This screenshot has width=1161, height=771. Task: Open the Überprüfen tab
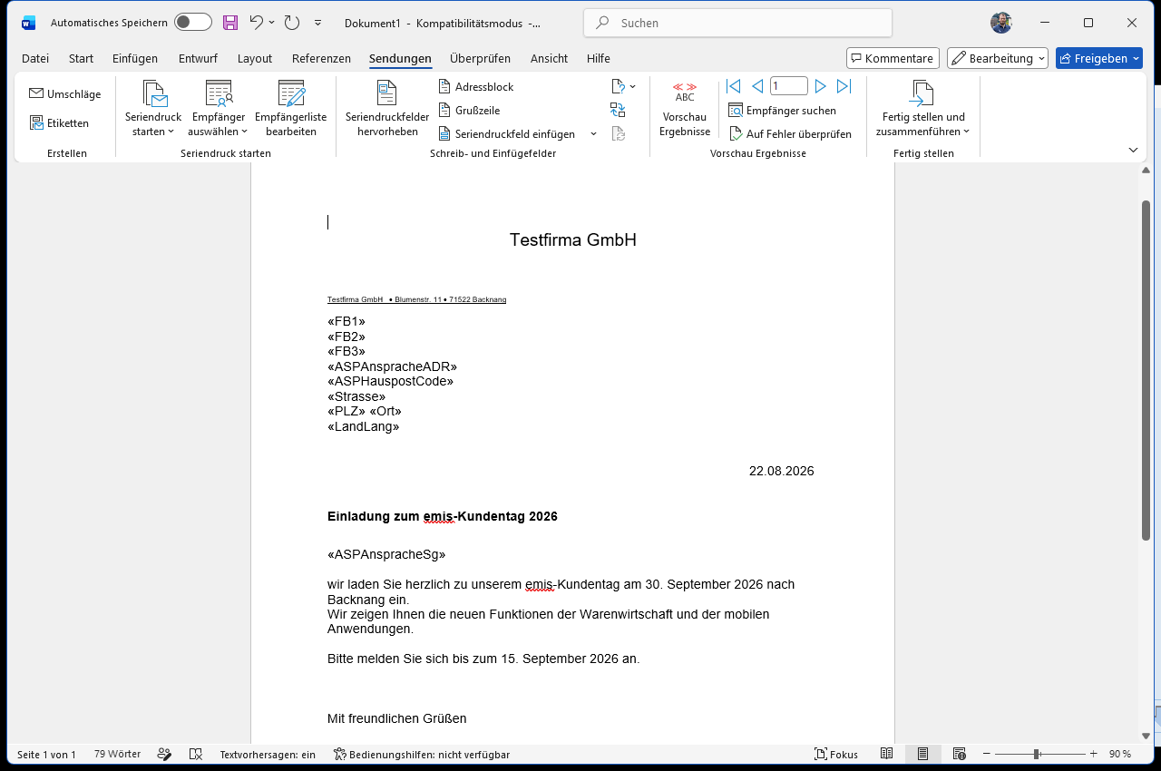tap(480, 58)
